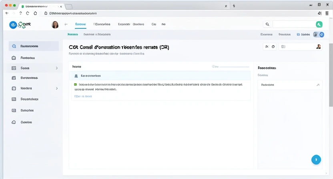Screen dimensions: 333x179
Task: Expand the third sidebar item with chevron
Action: [x=56, y=68]
